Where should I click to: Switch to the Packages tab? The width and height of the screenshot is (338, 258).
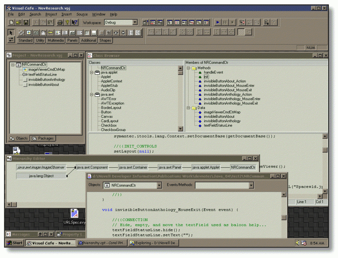(x=43, y=138)
